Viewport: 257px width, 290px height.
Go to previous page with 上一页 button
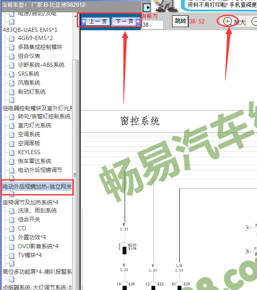pyautogui.click(x=96, y=21)
